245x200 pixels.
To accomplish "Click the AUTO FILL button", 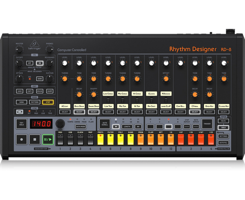I will tap(224, 143).
